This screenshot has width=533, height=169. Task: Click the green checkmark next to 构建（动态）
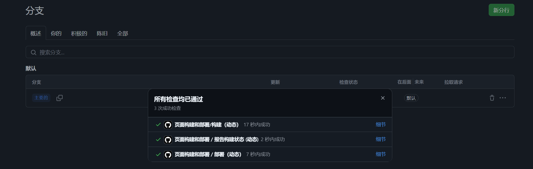point(158,125)
